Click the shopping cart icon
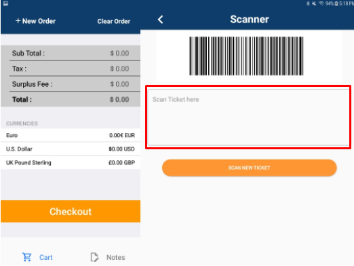This screenshot has height=266, width=354. point(27,257)
